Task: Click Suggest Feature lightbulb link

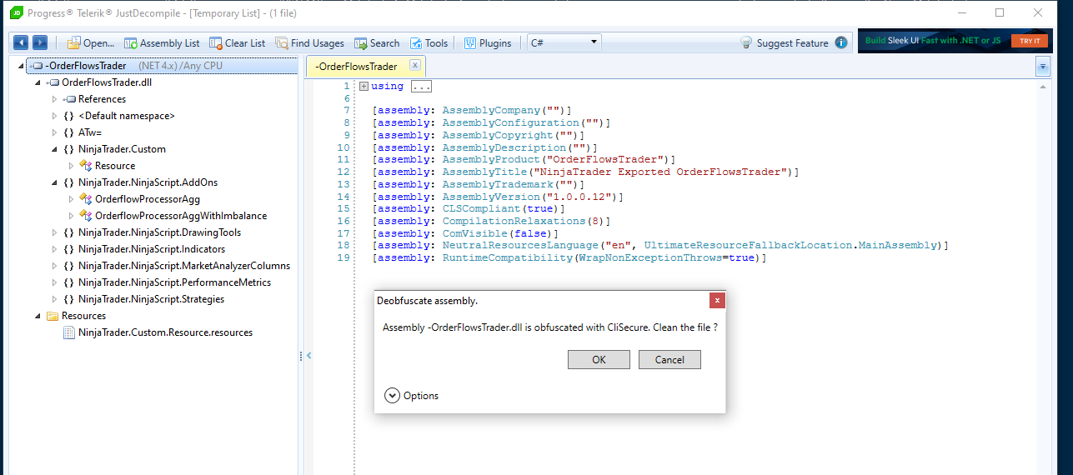Action: 785,42
